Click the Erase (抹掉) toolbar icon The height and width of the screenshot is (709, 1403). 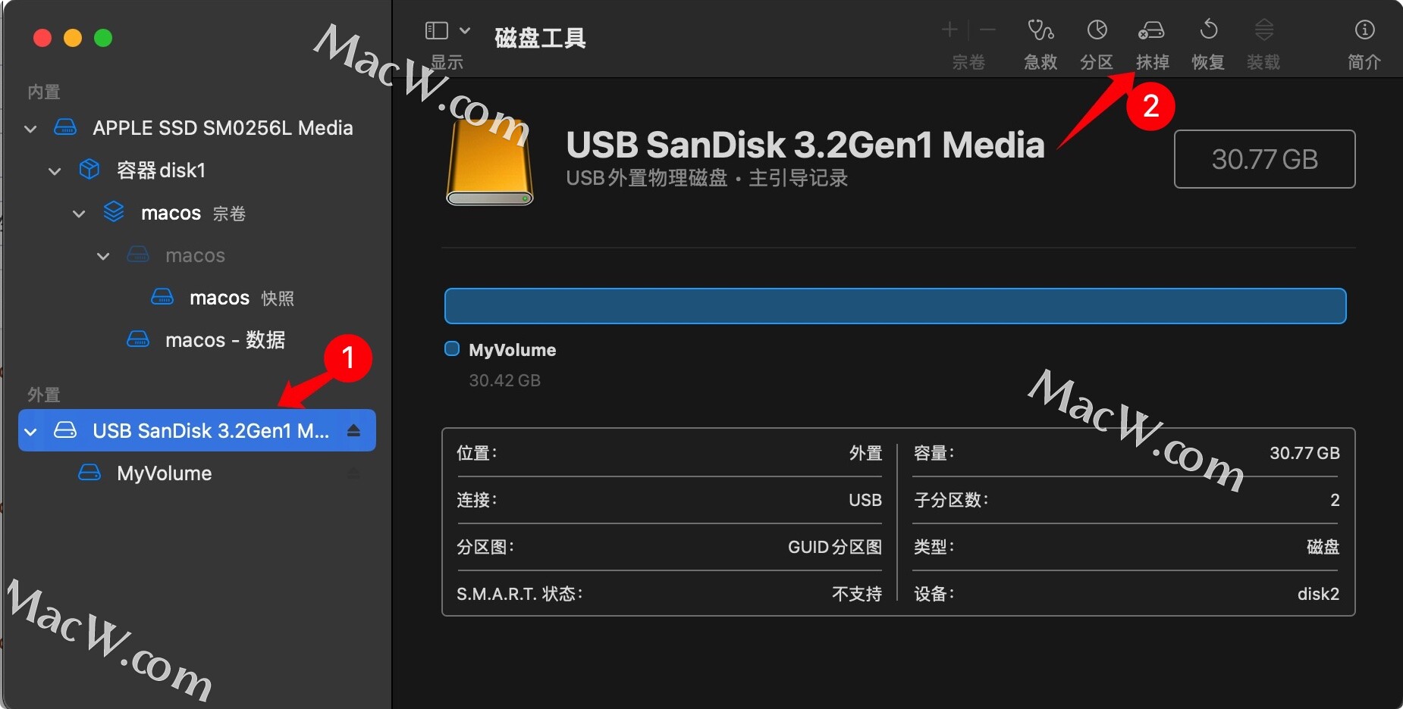coord(1151,30)
